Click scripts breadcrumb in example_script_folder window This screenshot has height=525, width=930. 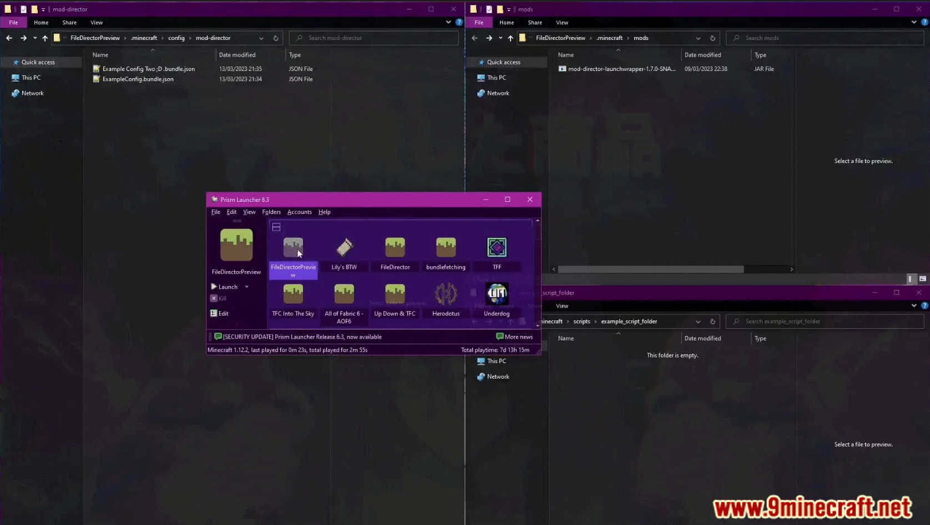[582, 321]
